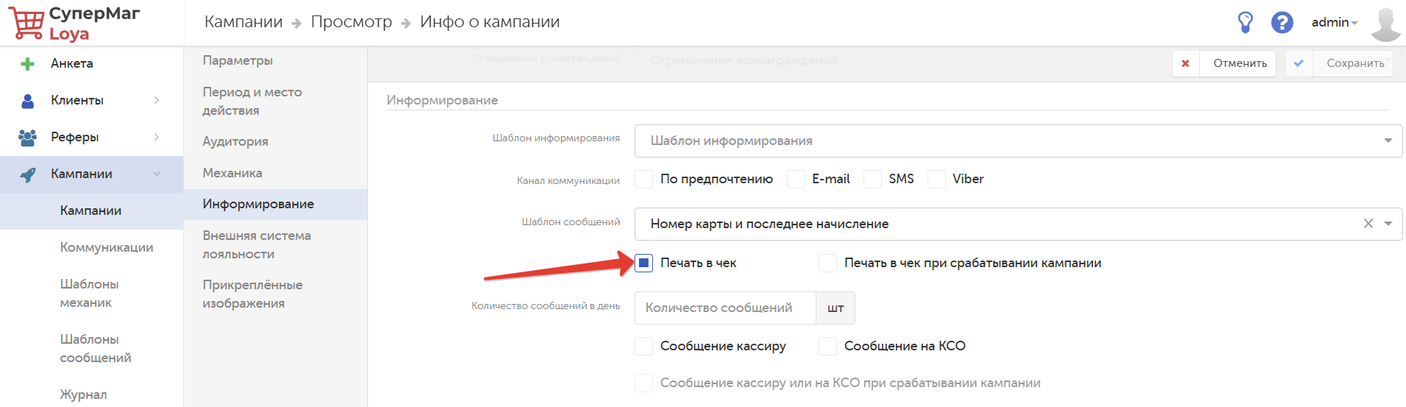
Task: Toggle the Печать в чек checkbox
Action: 644,263
